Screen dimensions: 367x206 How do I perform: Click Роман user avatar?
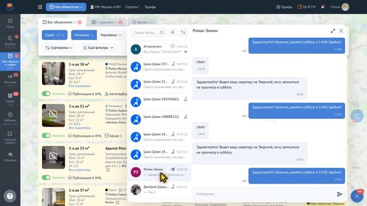[x=345, y=7]
